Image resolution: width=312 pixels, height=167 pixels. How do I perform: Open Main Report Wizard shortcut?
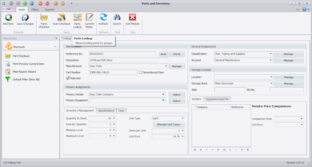pyautogui.click(x=24, y=72)
